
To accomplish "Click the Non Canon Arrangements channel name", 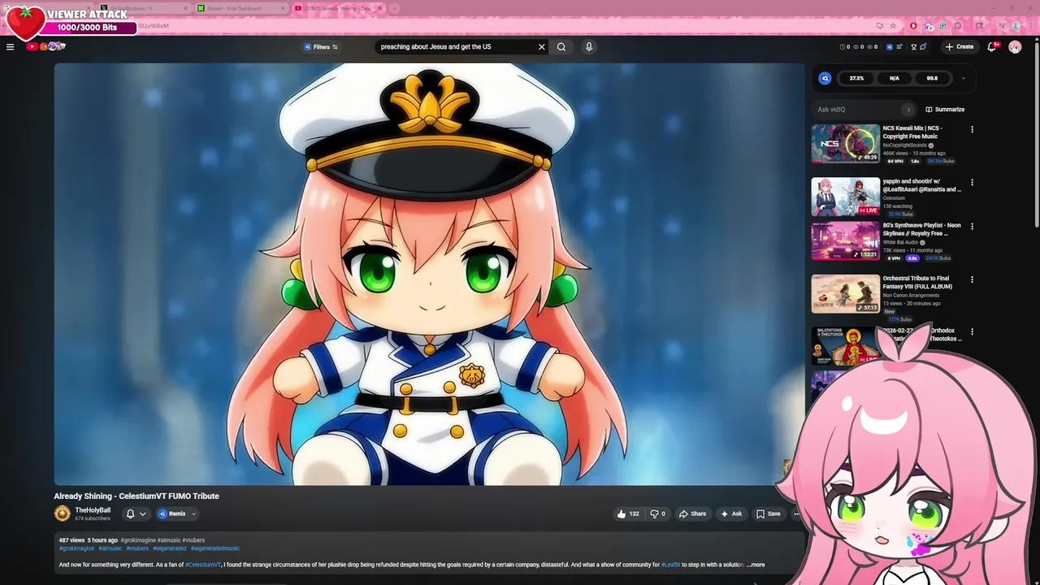I will (912, 296).
